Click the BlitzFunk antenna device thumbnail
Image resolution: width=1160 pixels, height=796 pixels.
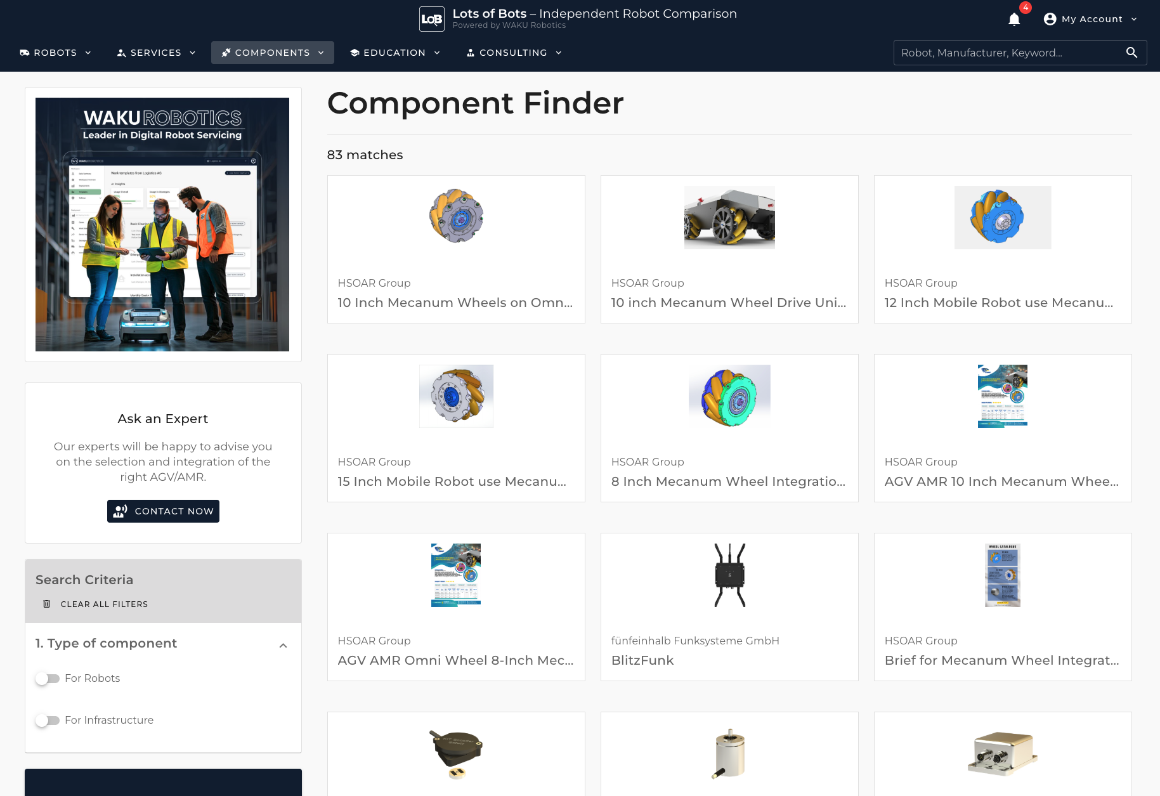[x=729, y=575]
